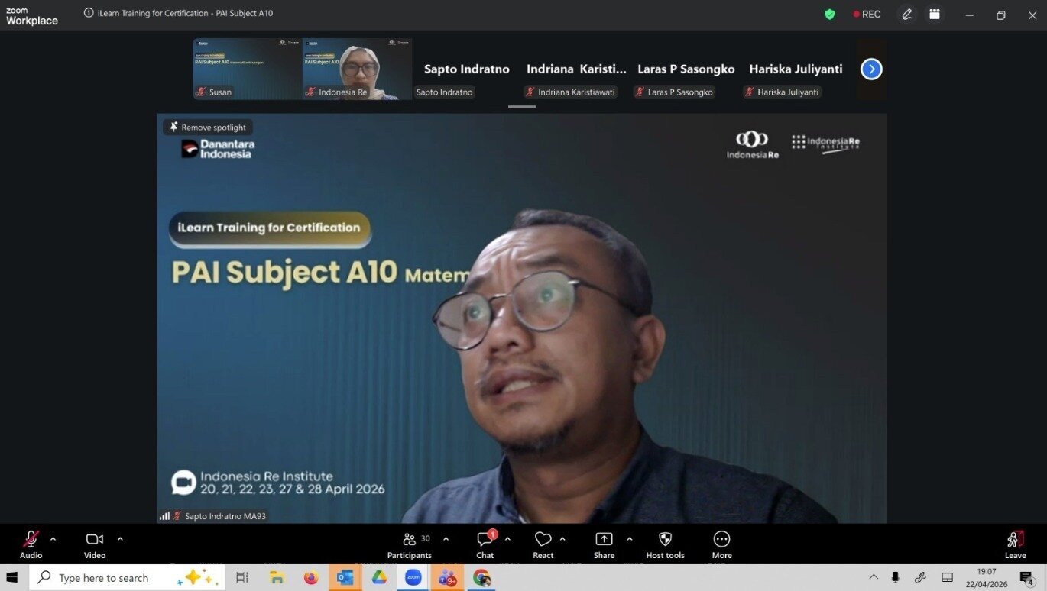The width and height of the screenshot is (1047, 591).
Task: Show next participants with blue arrow
Action: point(871,69)
